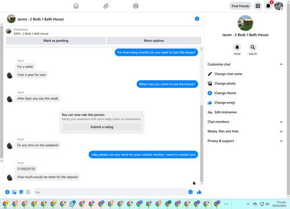Click the message 'Over a year for sure'
The height and width of the screenshot is (209, 290).
[31, 75]
